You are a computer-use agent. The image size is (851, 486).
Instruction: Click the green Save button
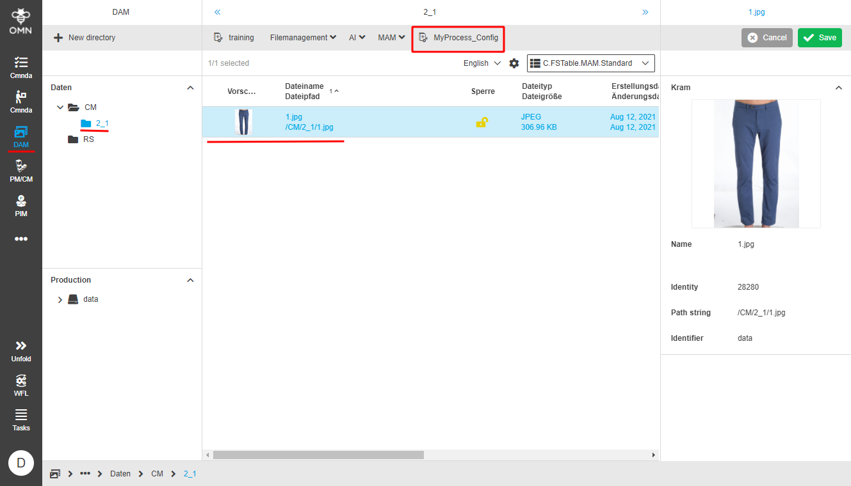click(x=820, y=38)
